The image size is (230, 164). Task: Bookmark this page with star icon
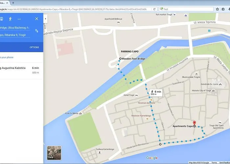coord(217,9)
